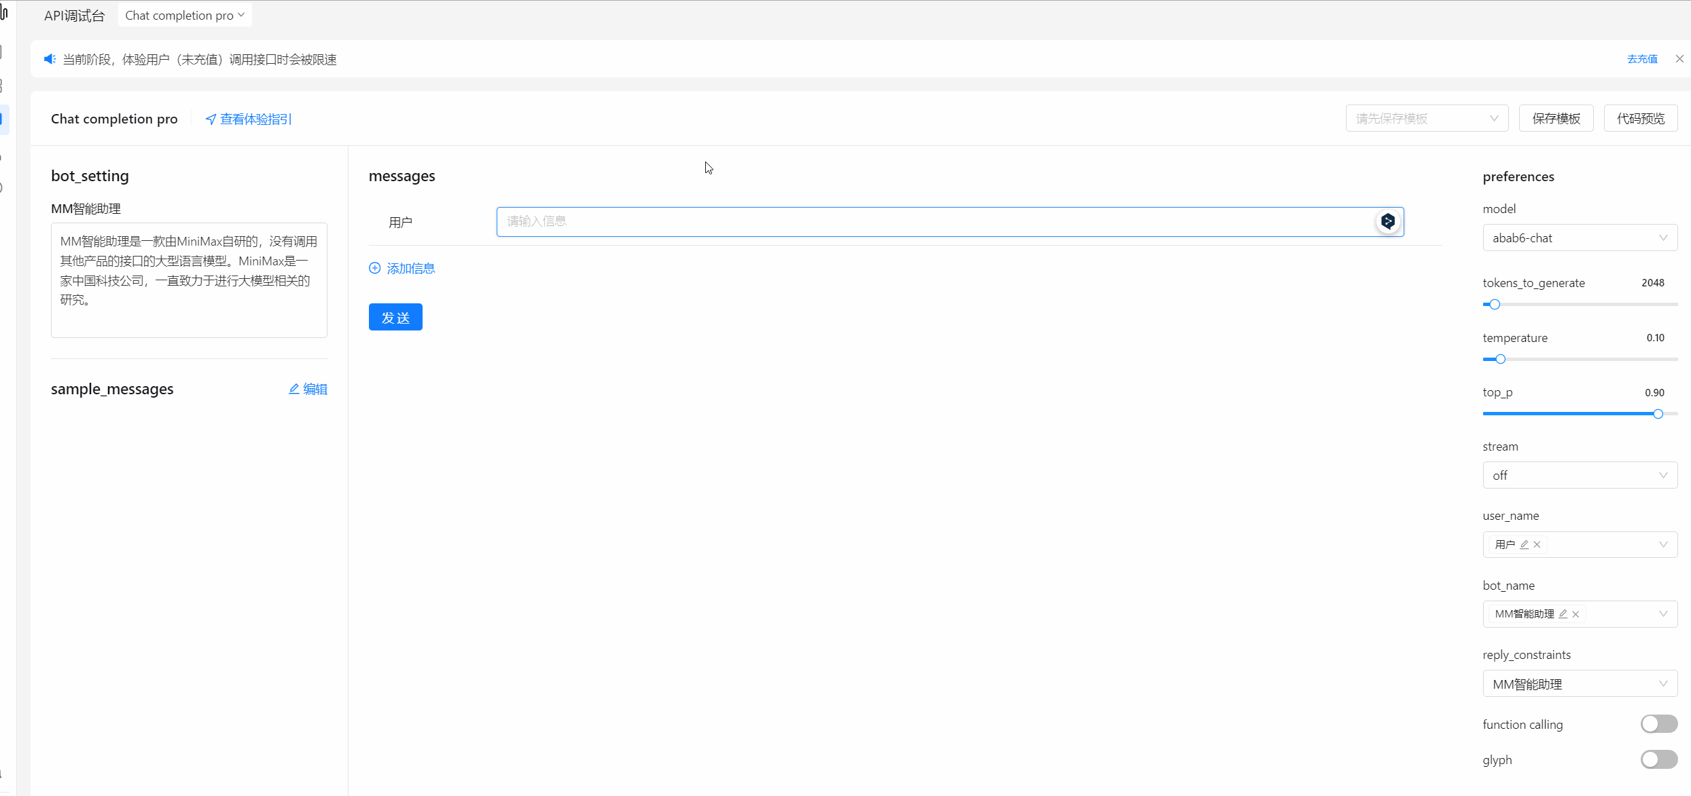Image resolution: width=1691 pixels, height=796 pixels.
Task: Open the stream dropdown set to off
Action: point(1580,475)
